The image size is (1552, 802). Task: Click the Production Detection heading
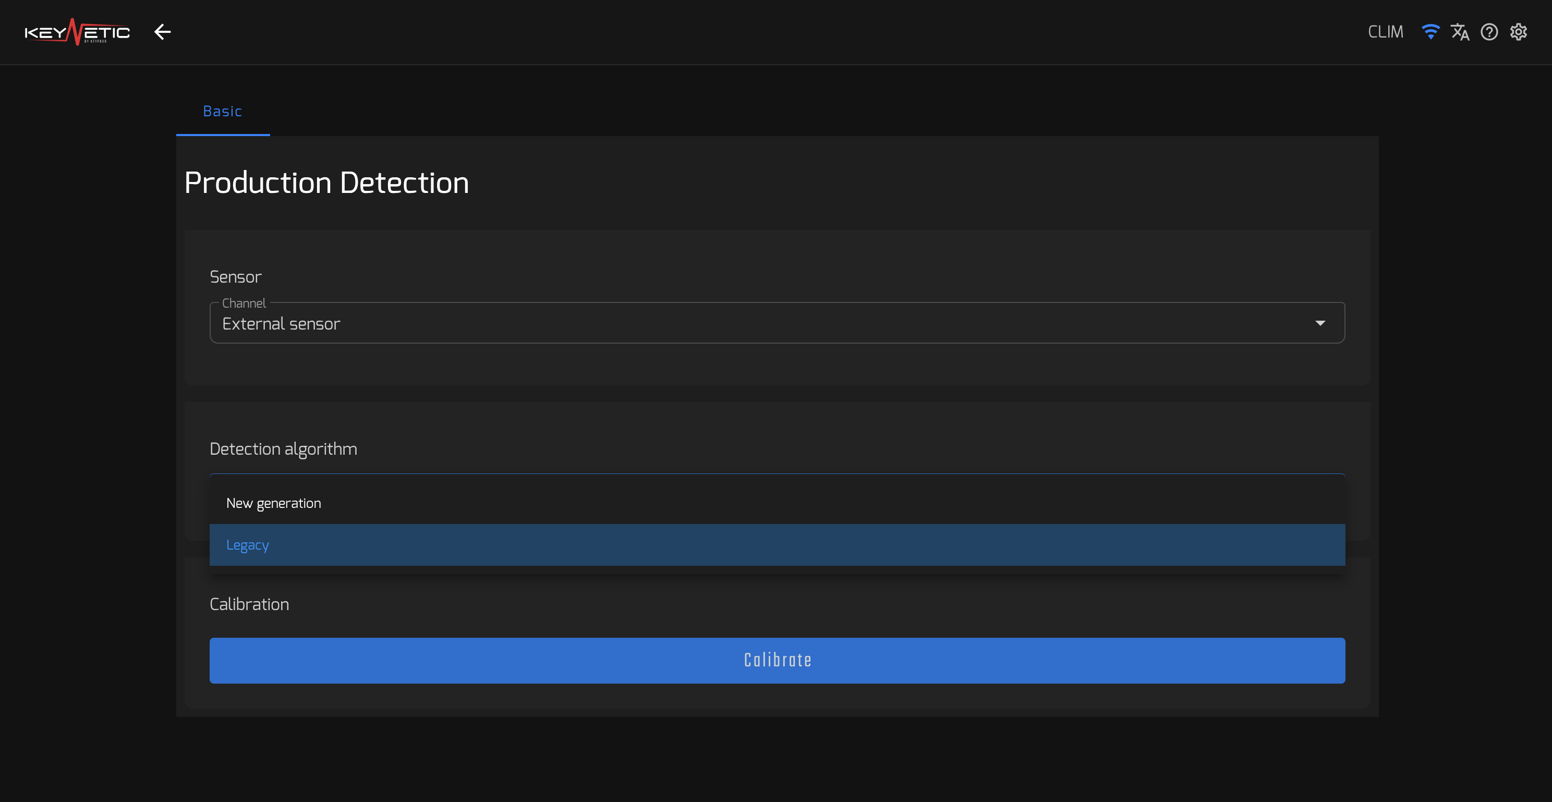point(326,183)
